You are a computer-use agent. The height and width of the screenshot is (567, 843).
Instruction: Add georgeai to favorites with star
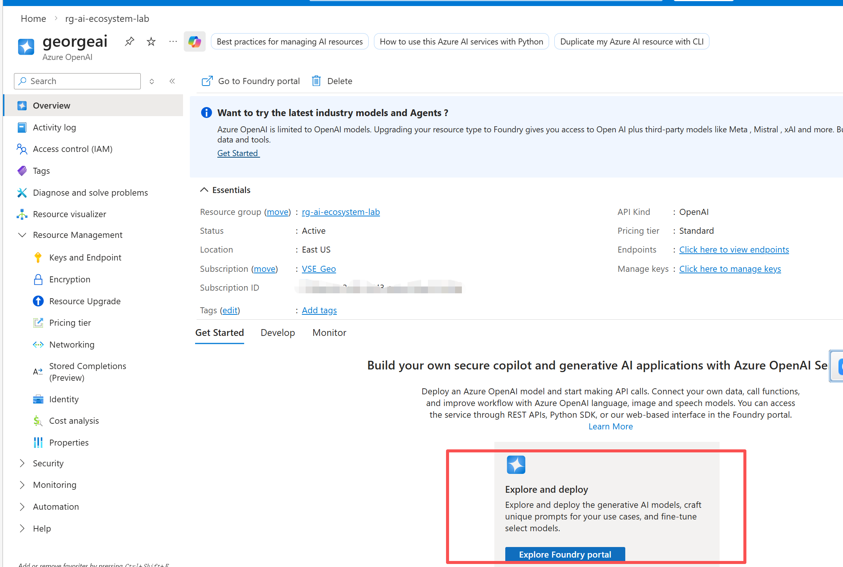pyautogui.click(x=151, y=41)
